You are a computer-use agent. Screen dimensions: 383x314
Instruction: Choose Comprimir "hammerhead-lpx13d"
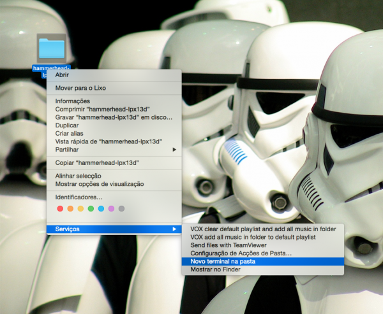[114, 109]
